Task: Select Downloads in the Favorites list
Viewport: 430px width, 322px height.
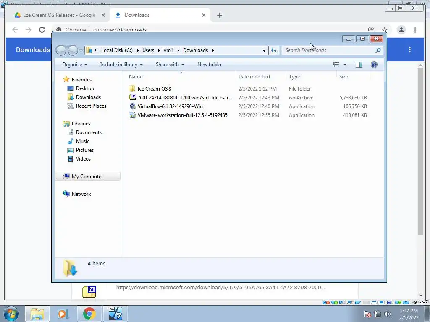Action: click(x=88, y=97)
